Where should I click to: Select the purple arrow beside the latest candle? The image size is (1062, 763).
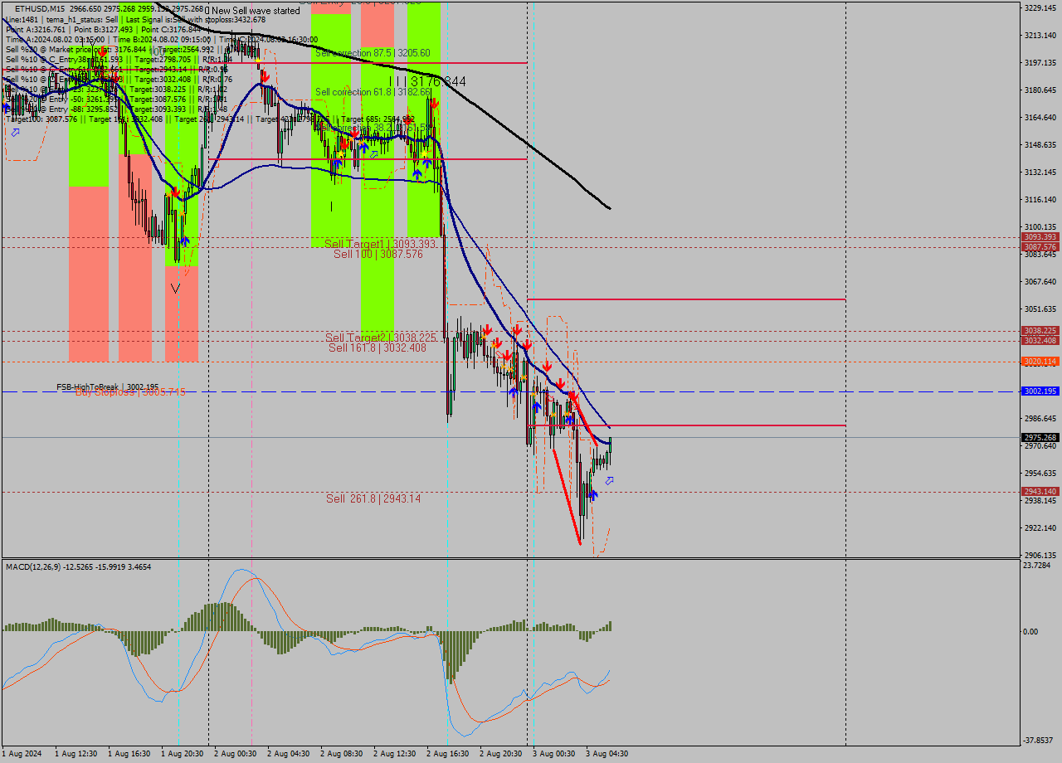click(x=610, y=481)
